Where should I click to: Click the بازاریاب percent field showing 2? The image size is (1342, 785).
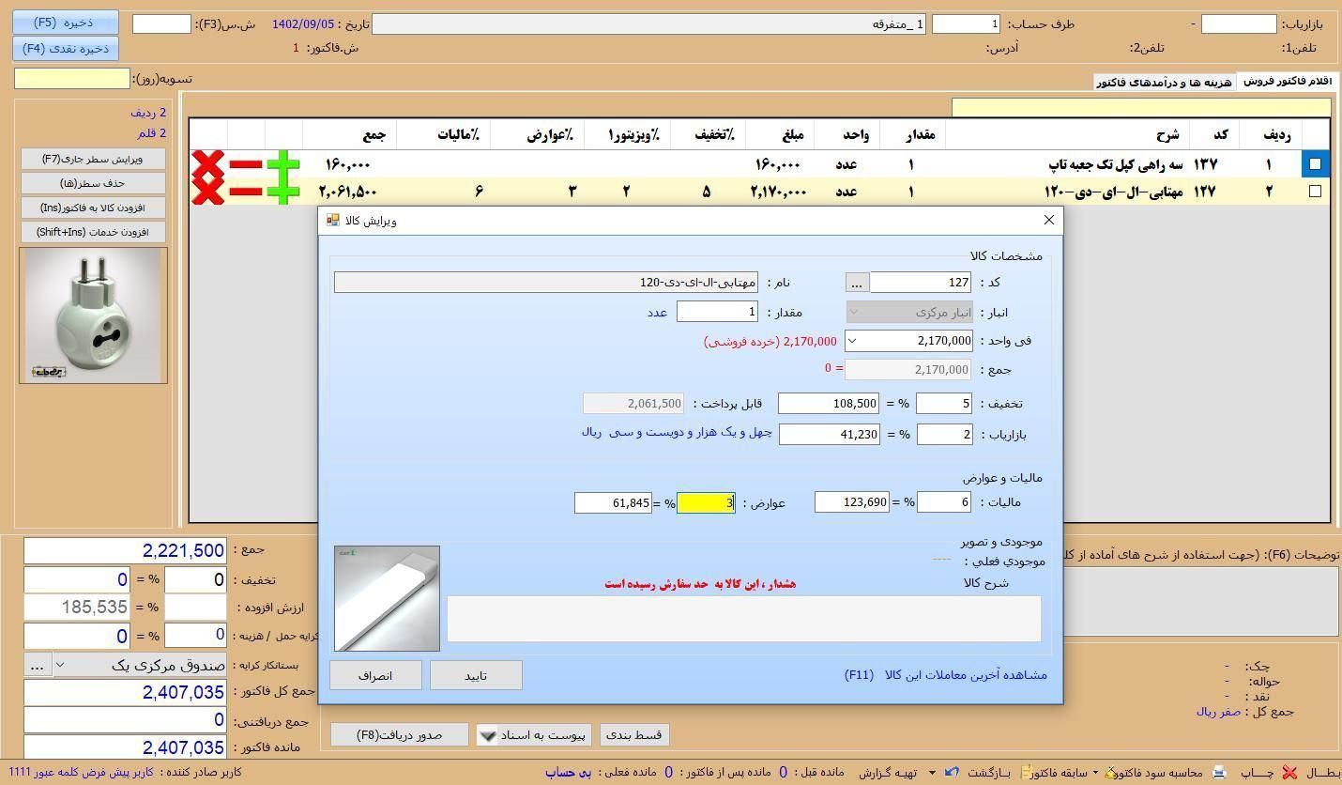pyautogui.click(x=944, y=435)
